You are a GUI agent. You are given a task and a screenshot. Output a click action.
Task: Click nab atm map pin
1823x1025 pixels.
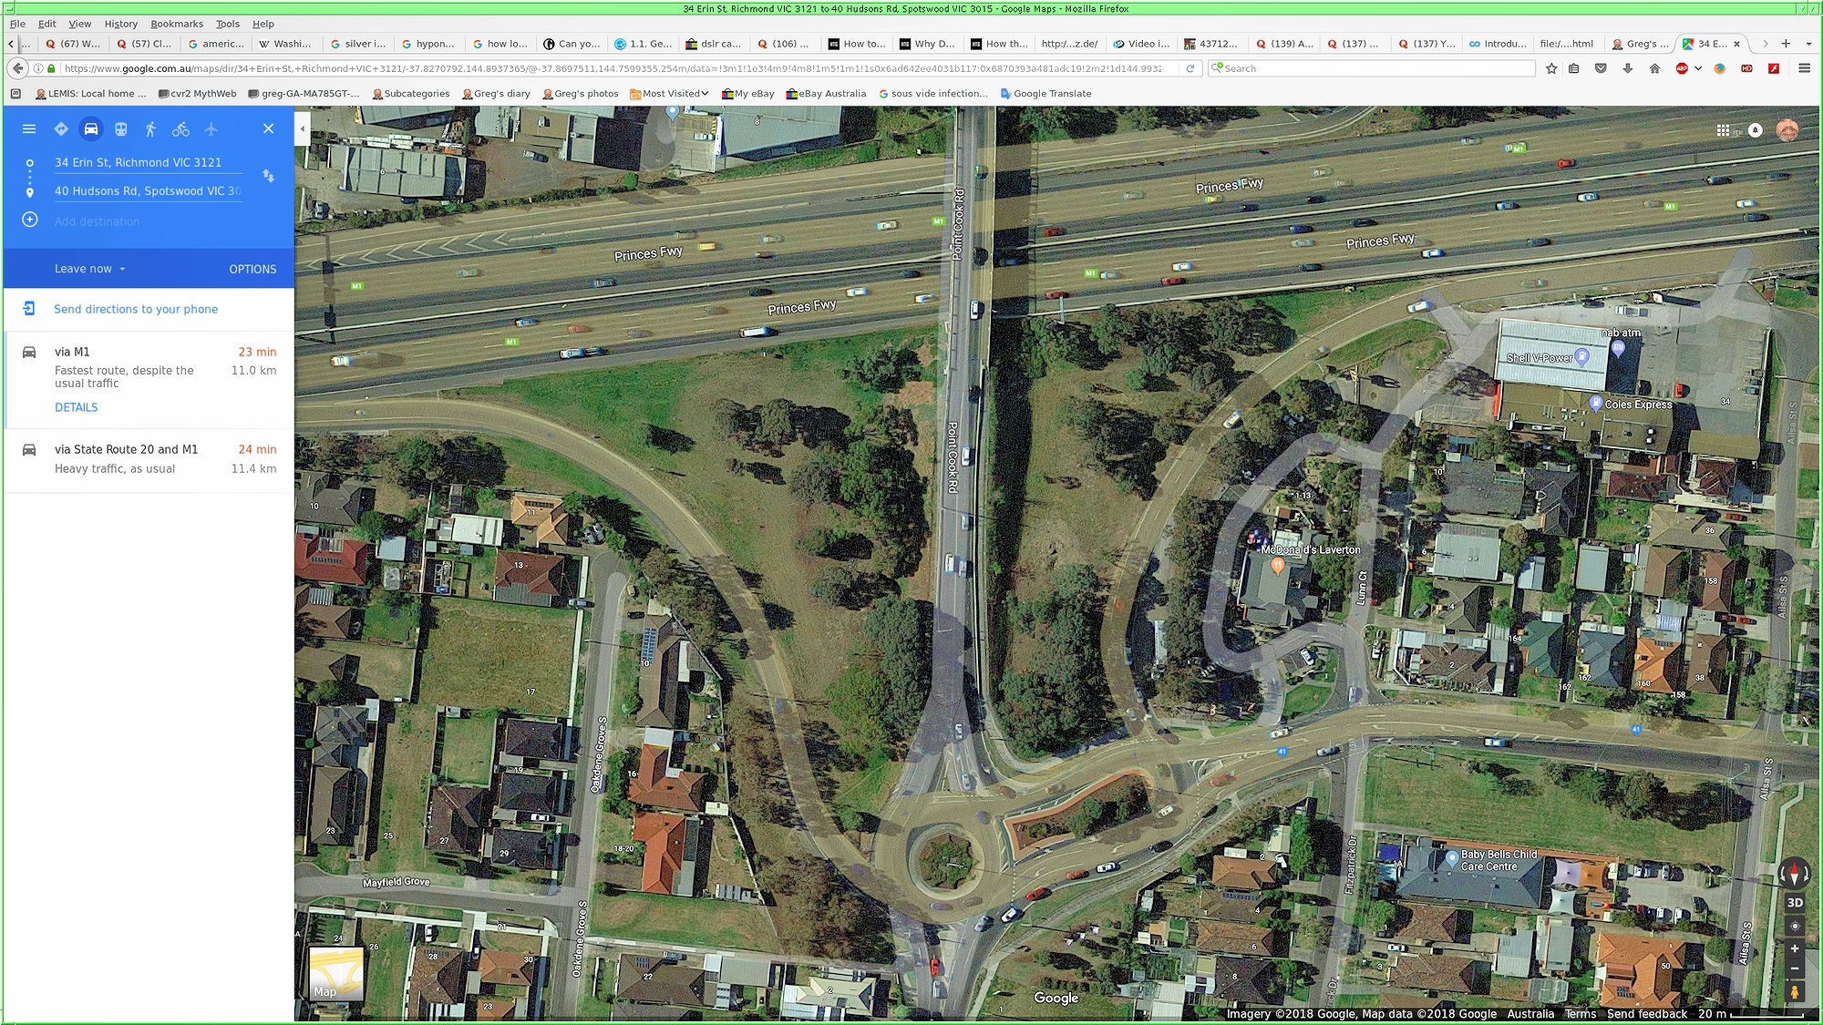[x=1618, y=347]
